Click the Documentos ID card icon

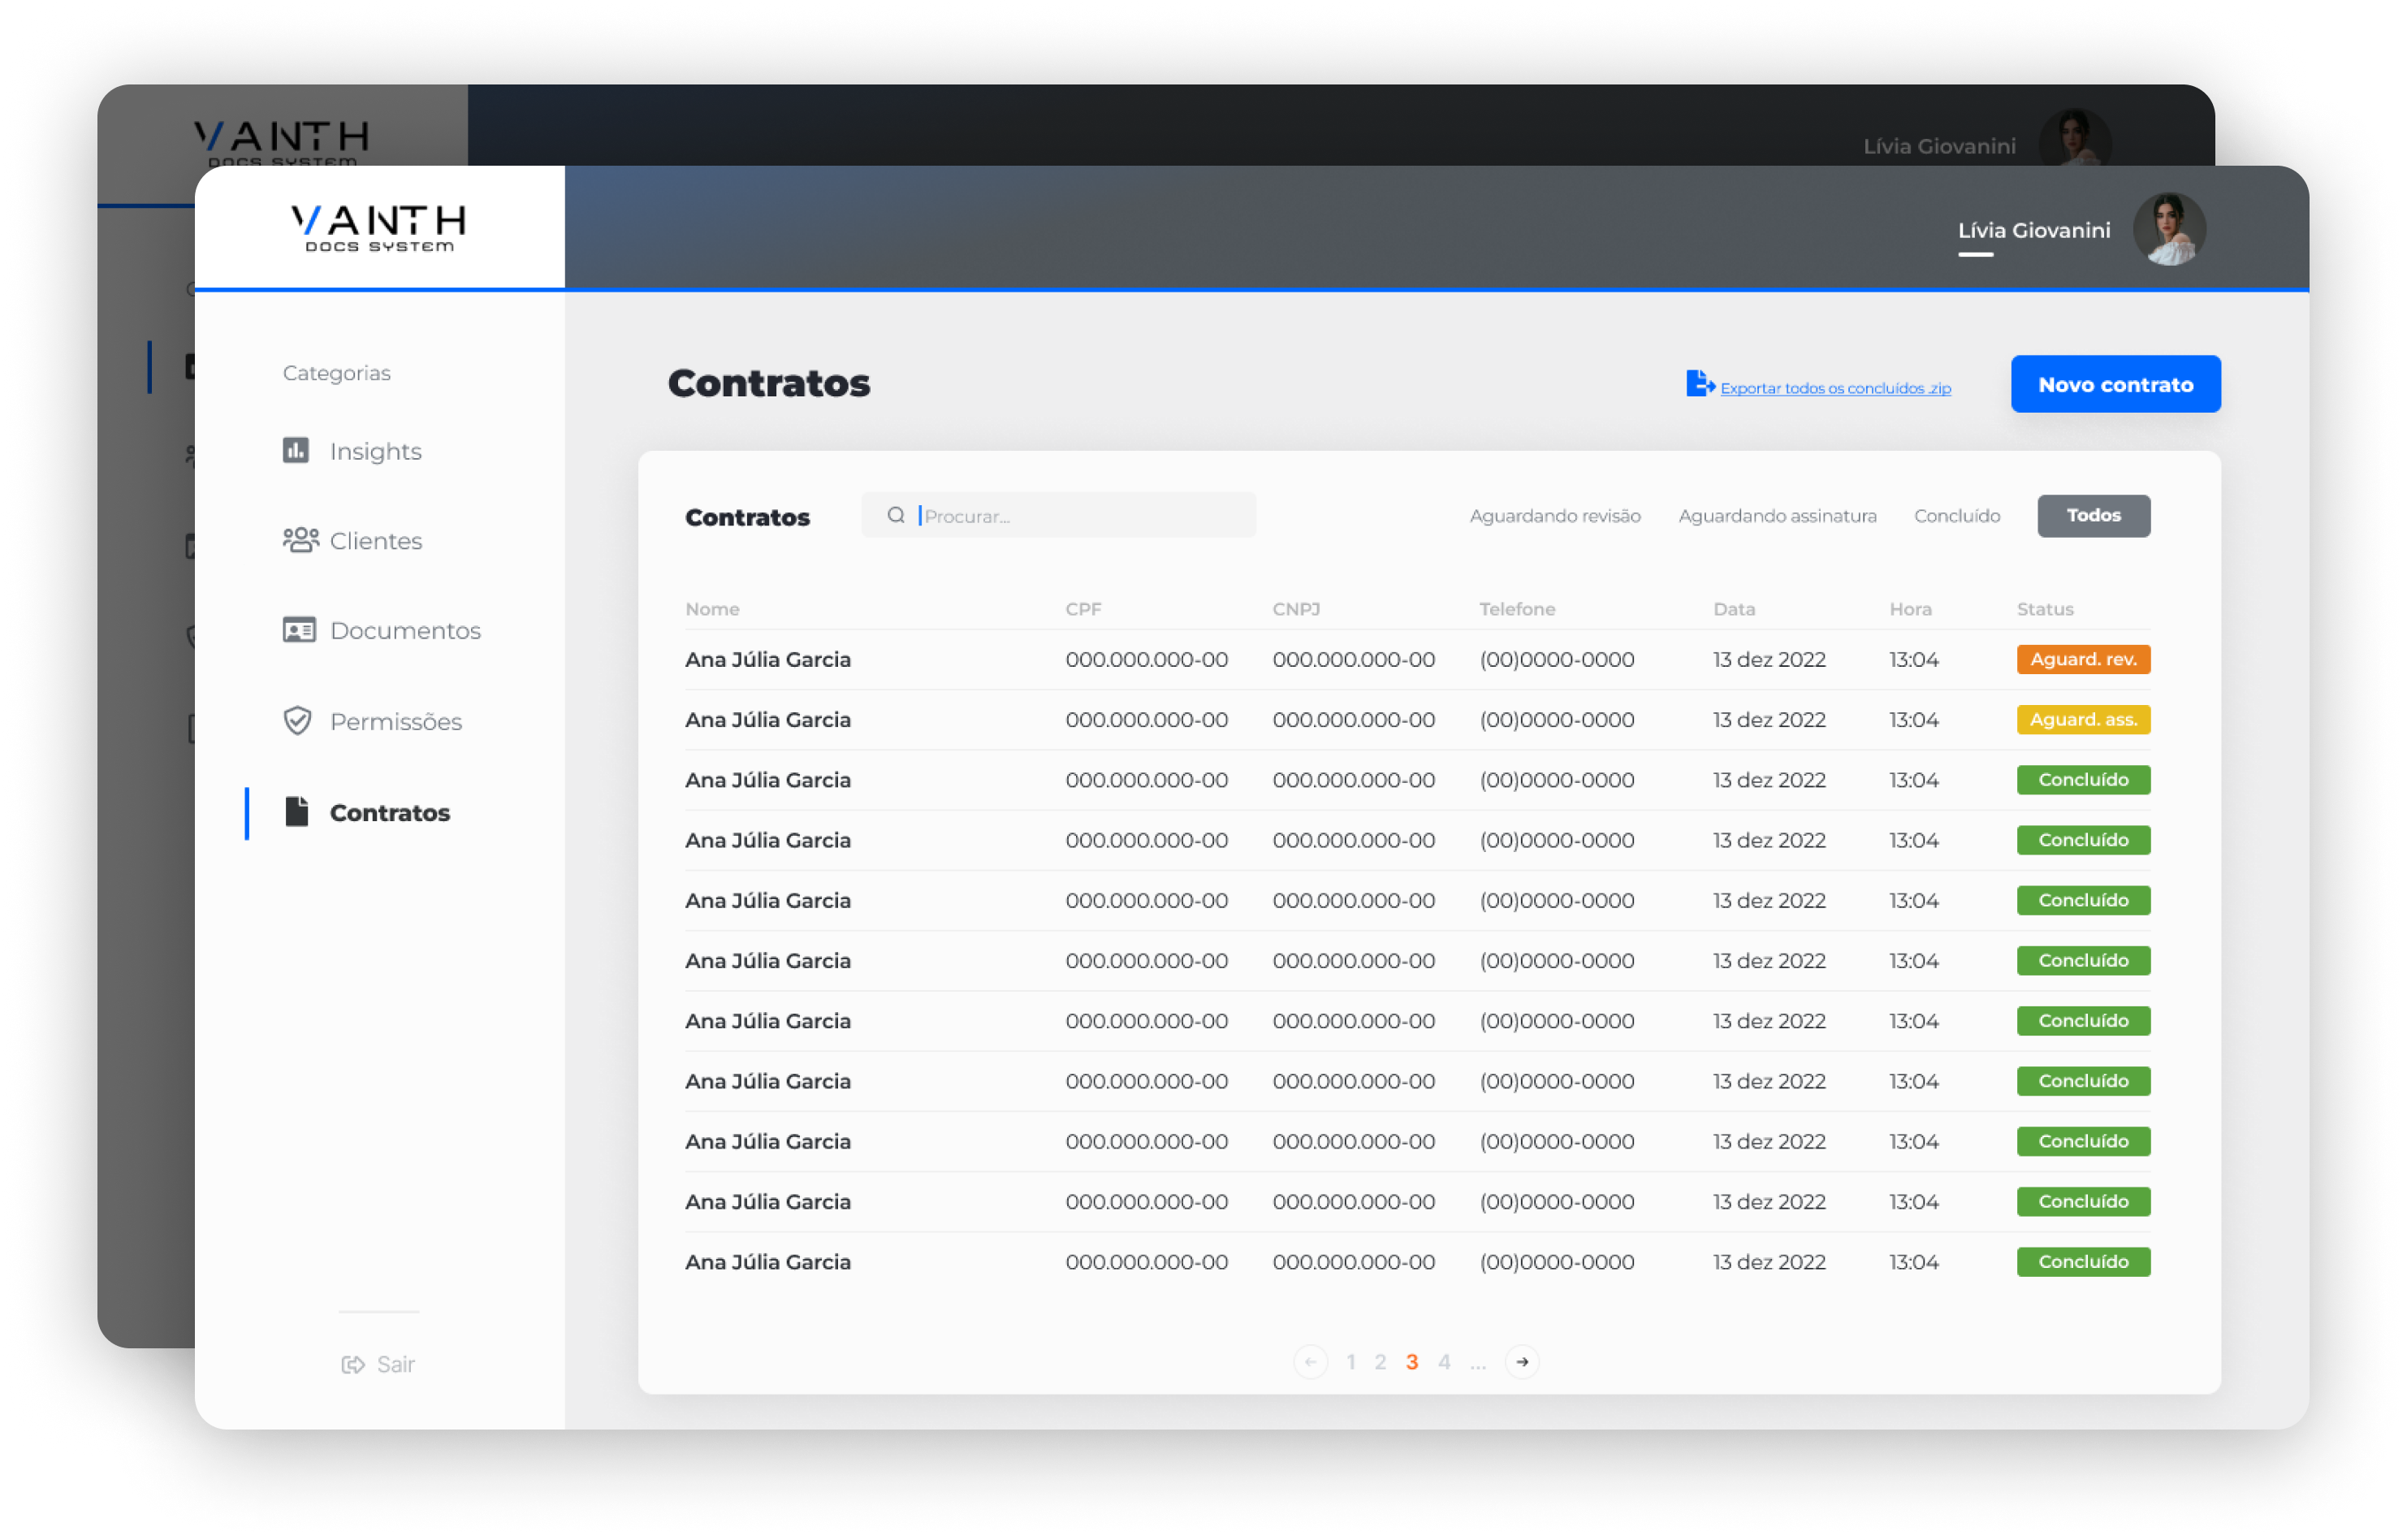pos(299,630)
